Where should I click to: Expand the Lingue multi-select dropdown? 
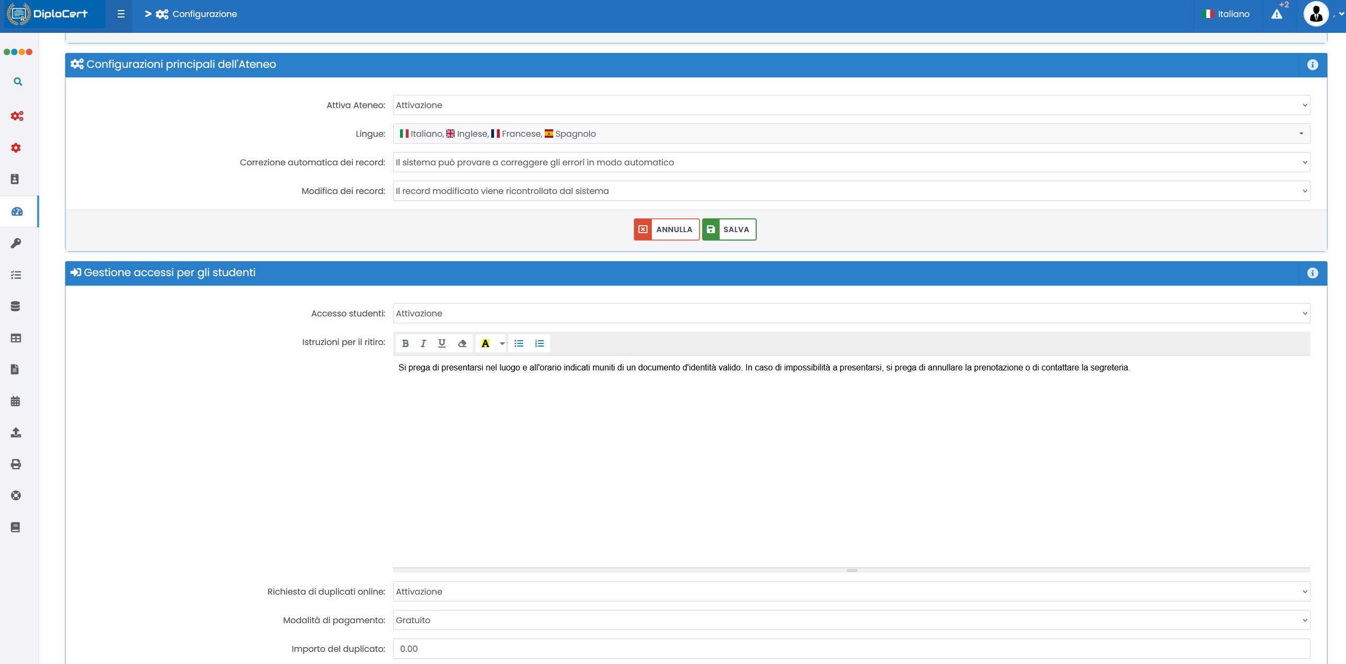tap(851, 134)
